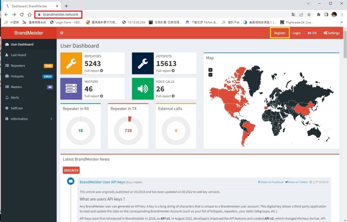Open the Extensions puzzle icon

pos(319,14)
